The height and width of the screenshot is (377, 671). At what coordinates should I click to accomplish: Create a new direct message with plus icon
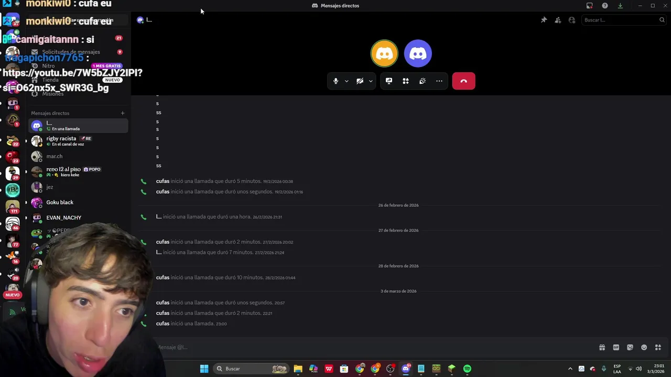coord(123,113)
